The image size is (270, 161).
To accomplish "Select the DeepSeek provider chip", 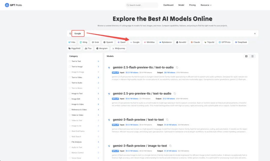I will (241, 42).
